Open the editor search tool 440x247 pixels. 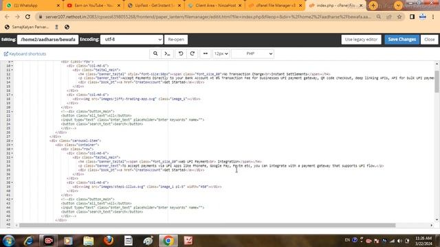pyautogui.click(x=155, y=54)
